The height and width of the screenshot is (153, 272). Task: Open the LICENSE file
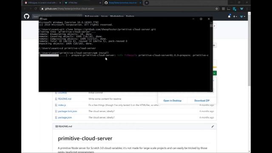pos(62,93)
